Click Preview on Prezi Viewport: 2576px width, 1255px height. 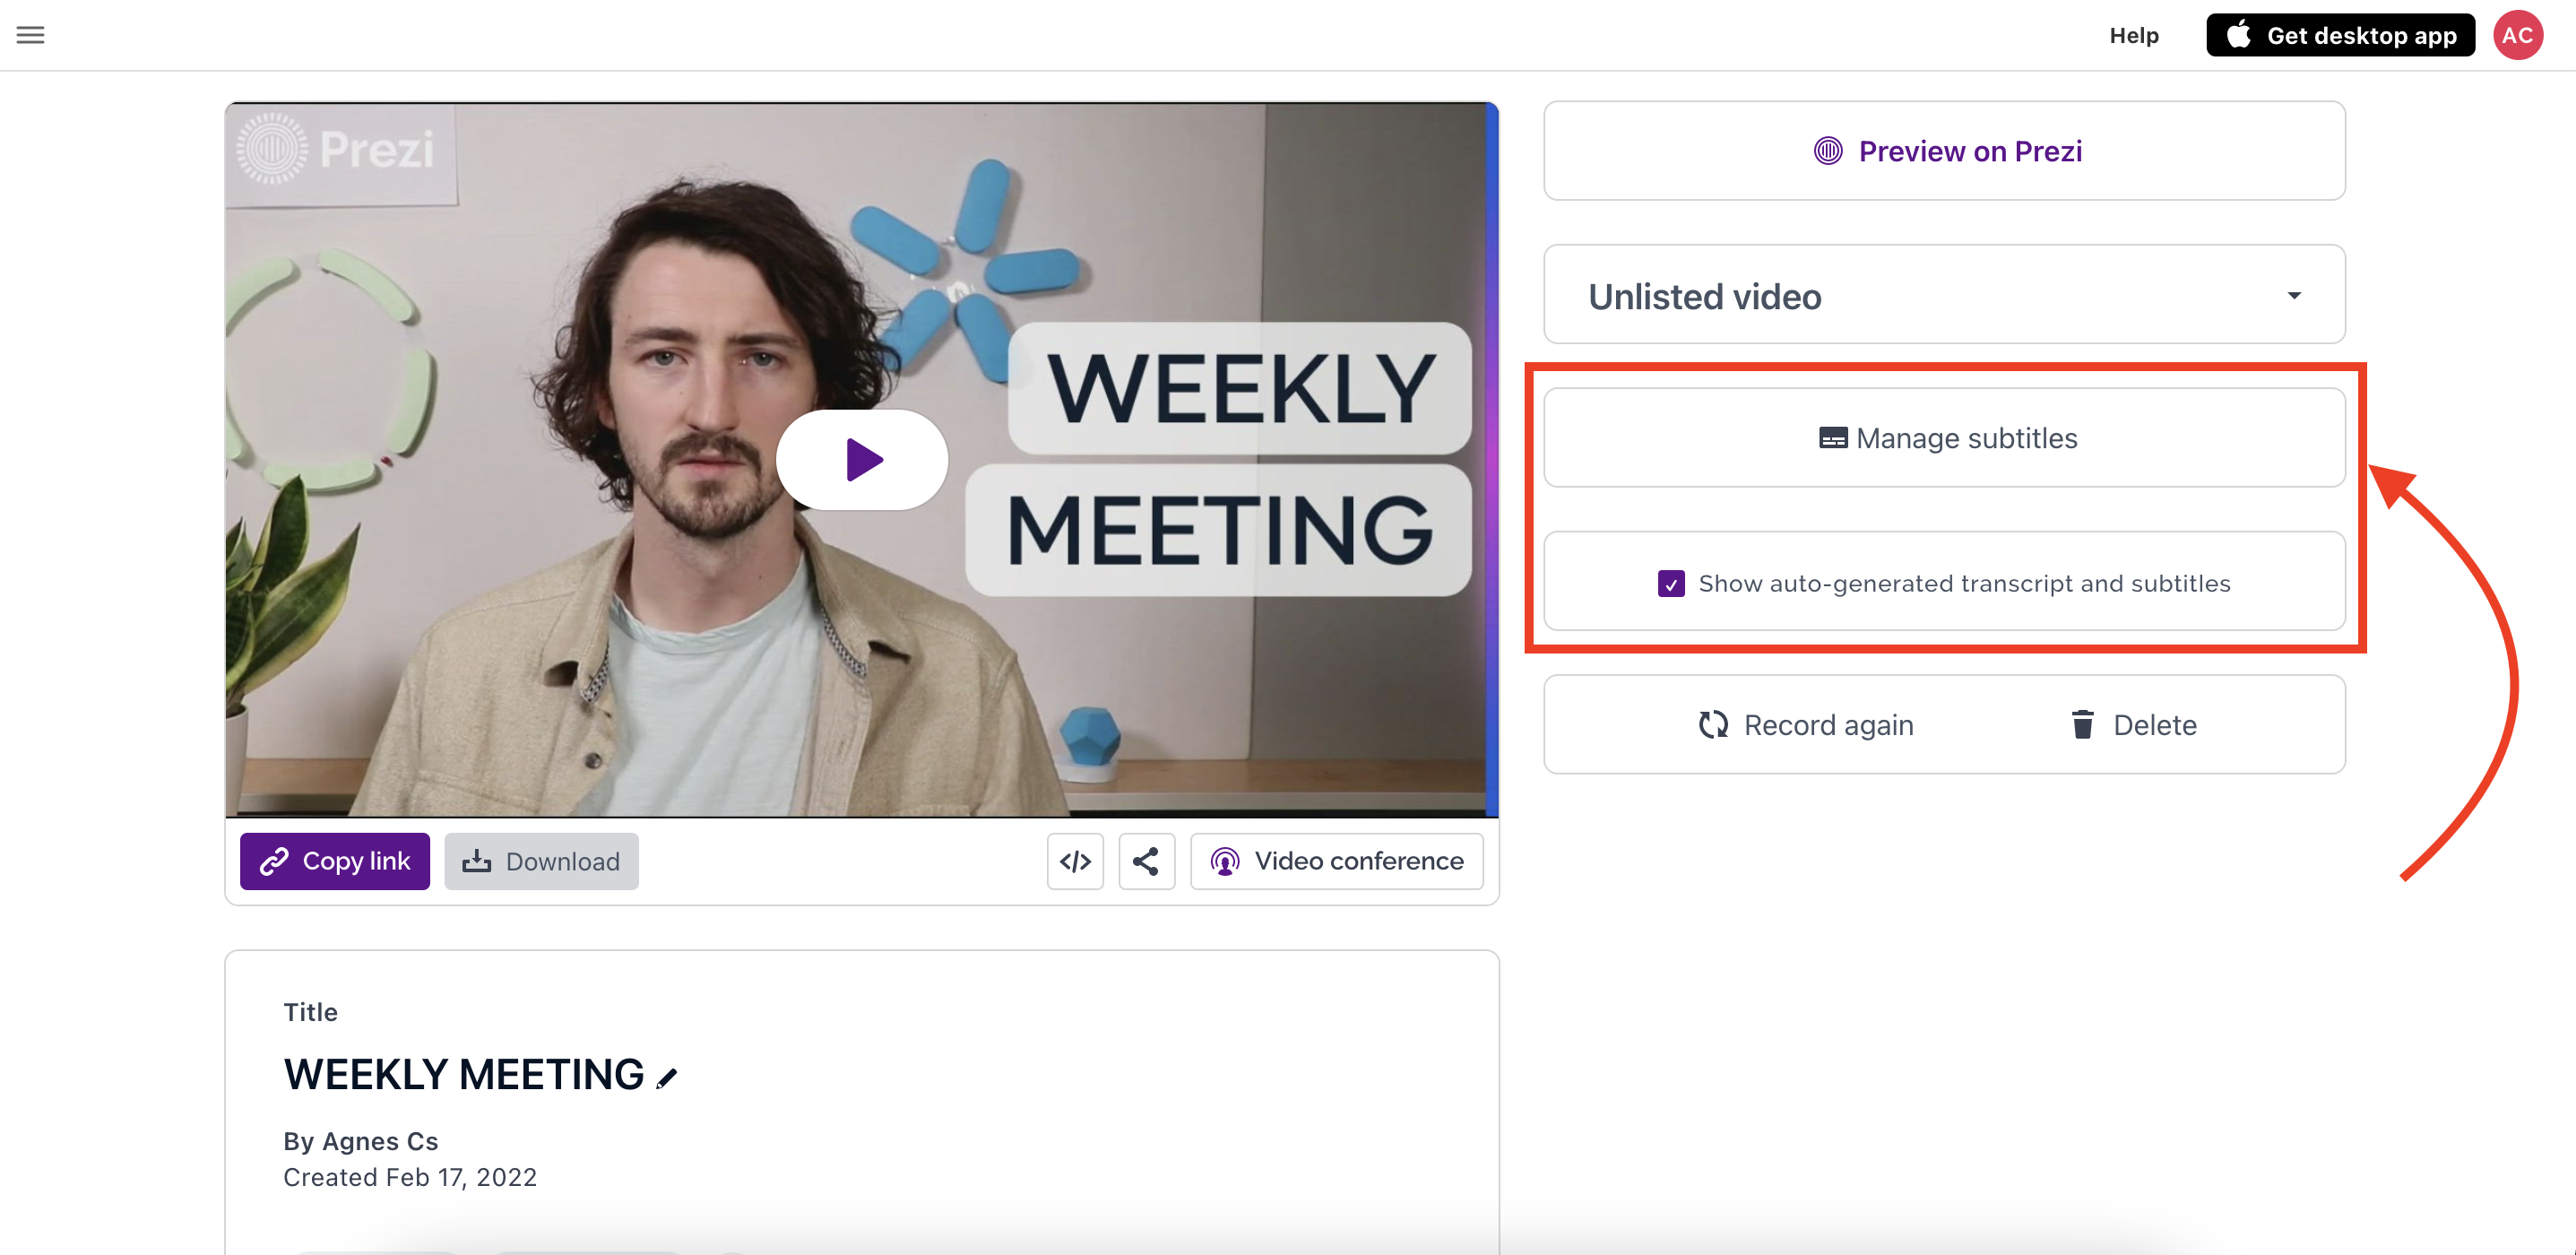coord(1944,151)
